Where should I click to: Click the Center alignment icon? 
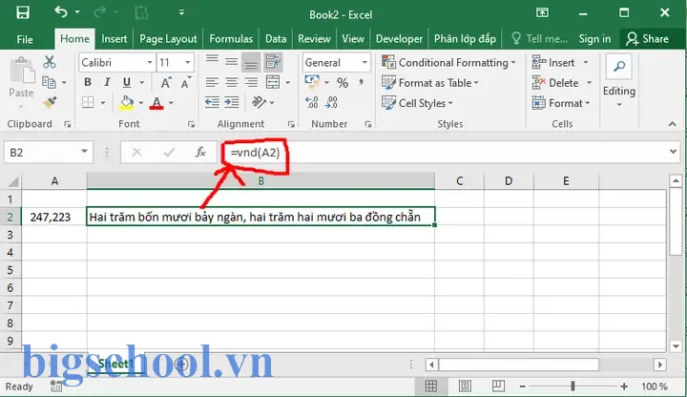(232, 82)
